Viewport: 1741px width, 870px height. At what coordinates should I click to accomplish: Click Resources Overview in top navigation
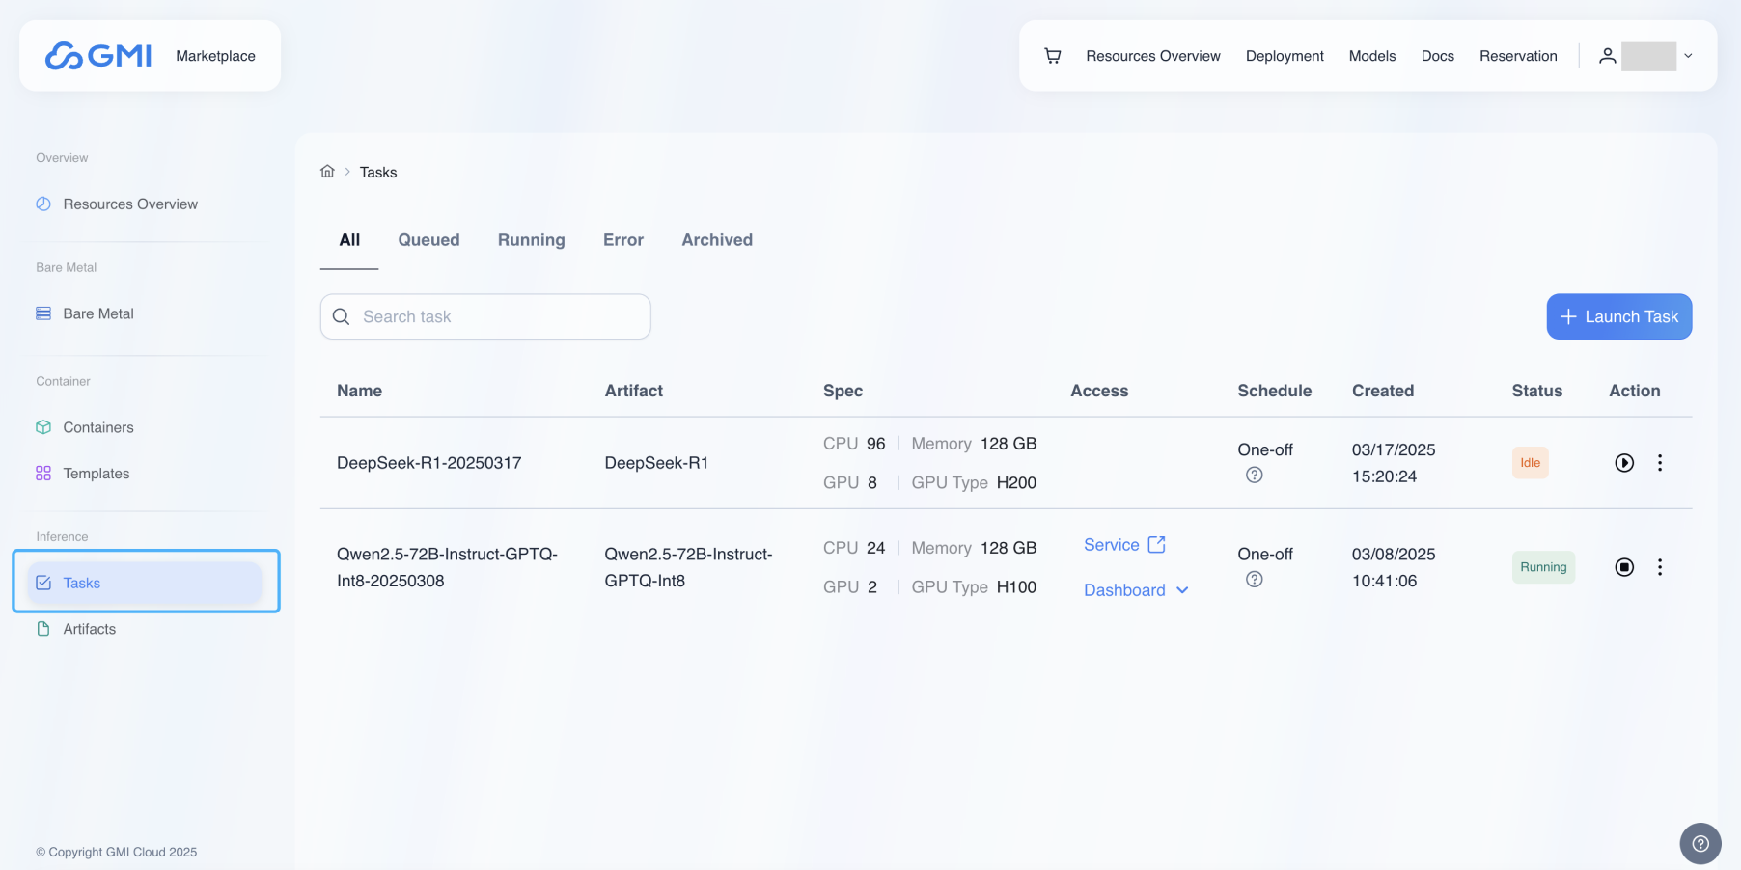(x=1153, y=56)
